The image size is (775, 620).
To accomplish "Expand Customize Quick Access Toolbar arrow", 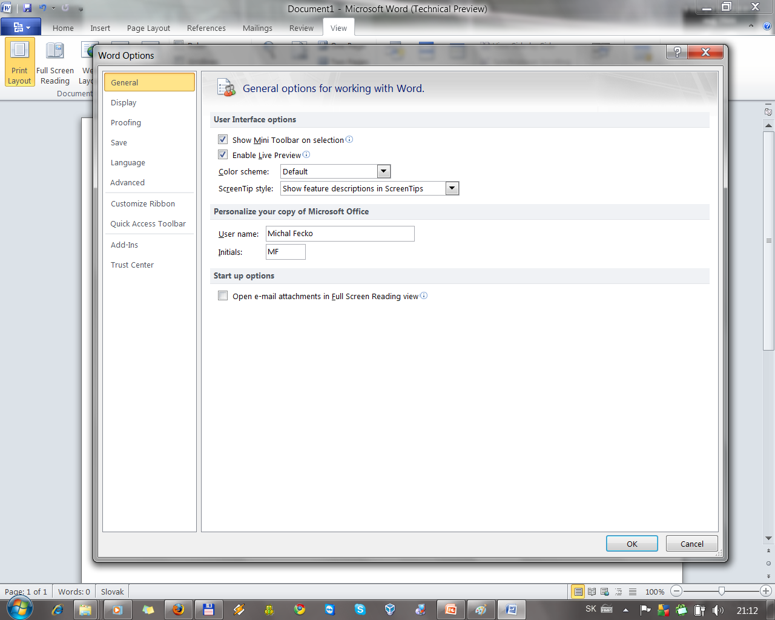I will coord(81,9).
